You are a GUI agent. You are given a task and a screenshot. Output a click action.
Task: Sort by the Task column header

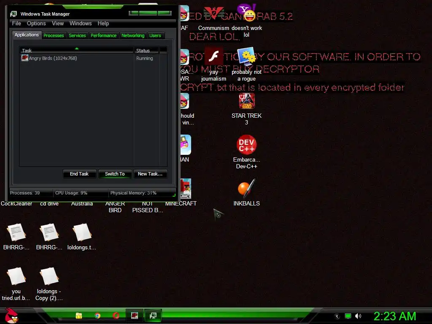76,51
